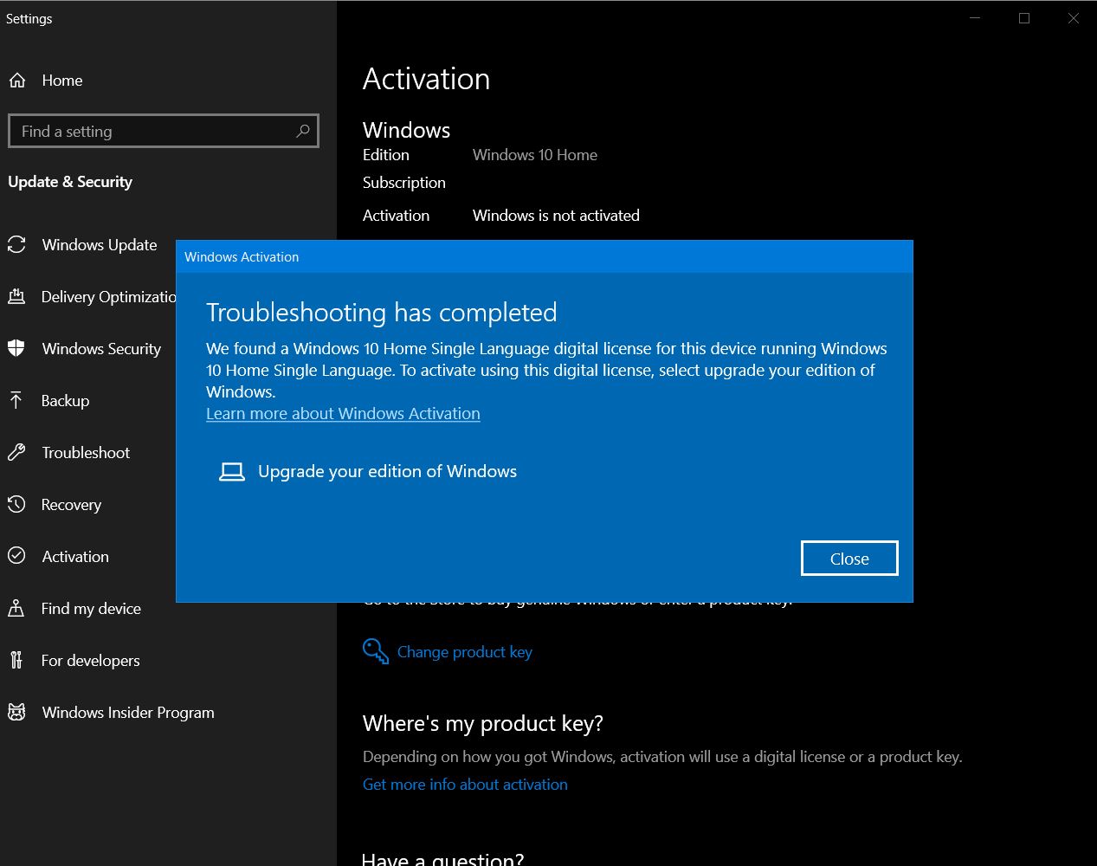The height and width of the screenshot is (866, 1097).
Task: Open the Home settings page
Action: coord(62,81)
